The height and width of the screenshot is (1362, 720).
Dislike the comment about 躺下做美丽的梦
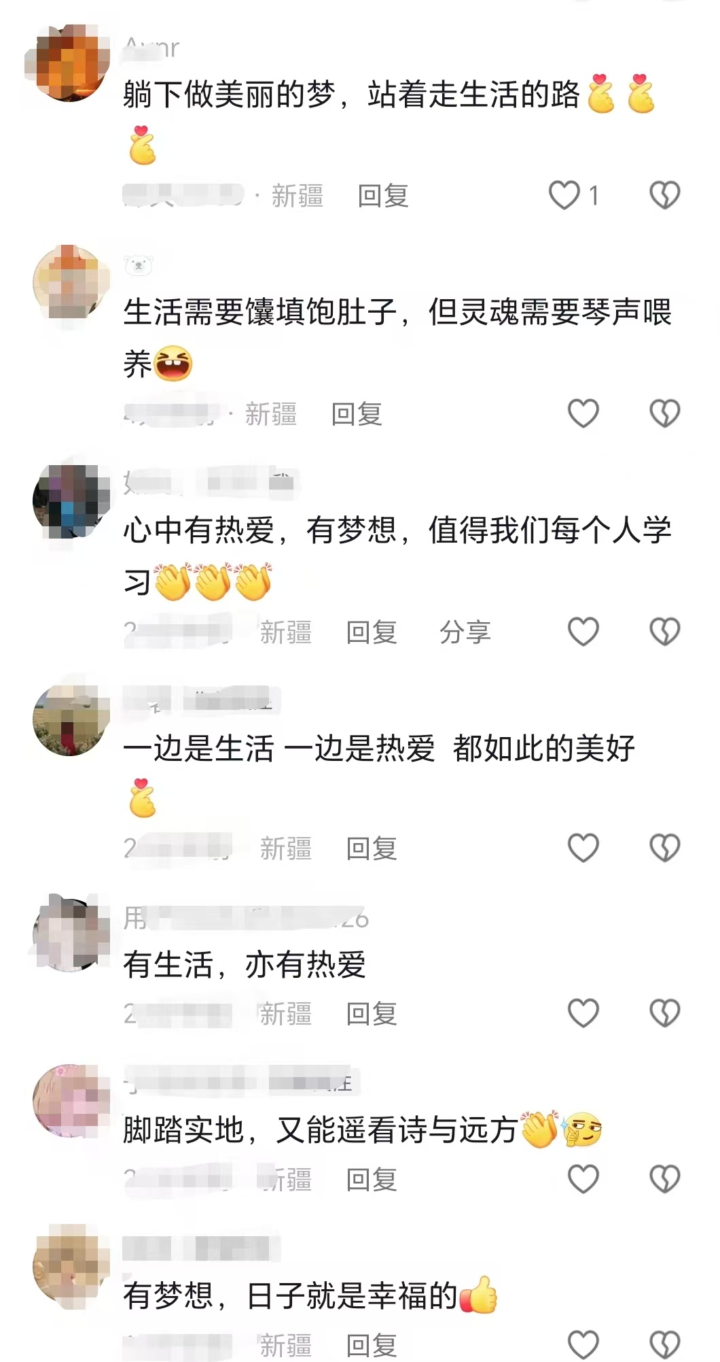click(664, 196)
